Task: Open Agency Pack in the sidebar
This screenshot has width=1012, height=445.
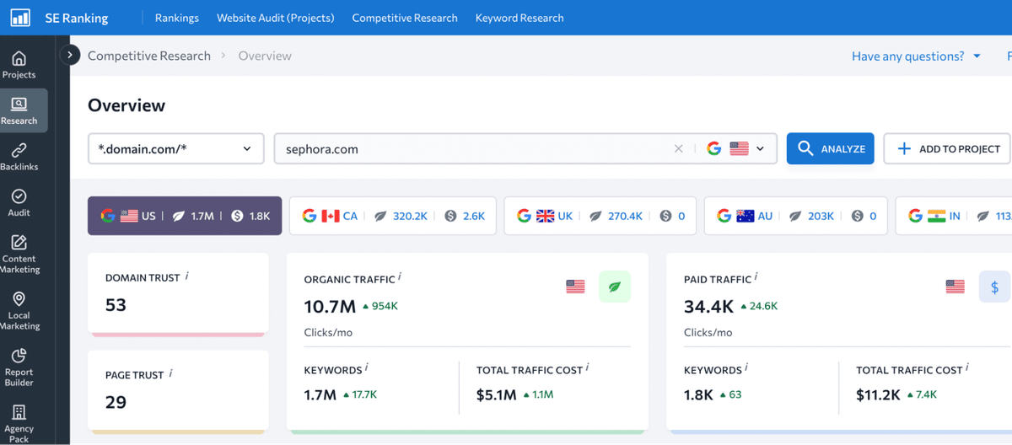Action: tap(19, 422)
